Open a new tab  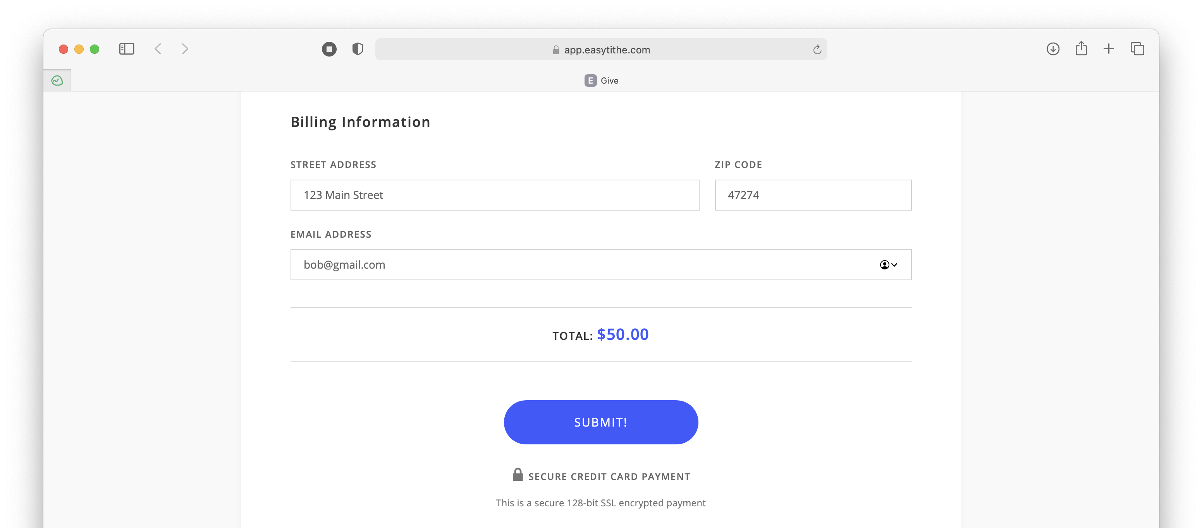(x=1109, y=49)
